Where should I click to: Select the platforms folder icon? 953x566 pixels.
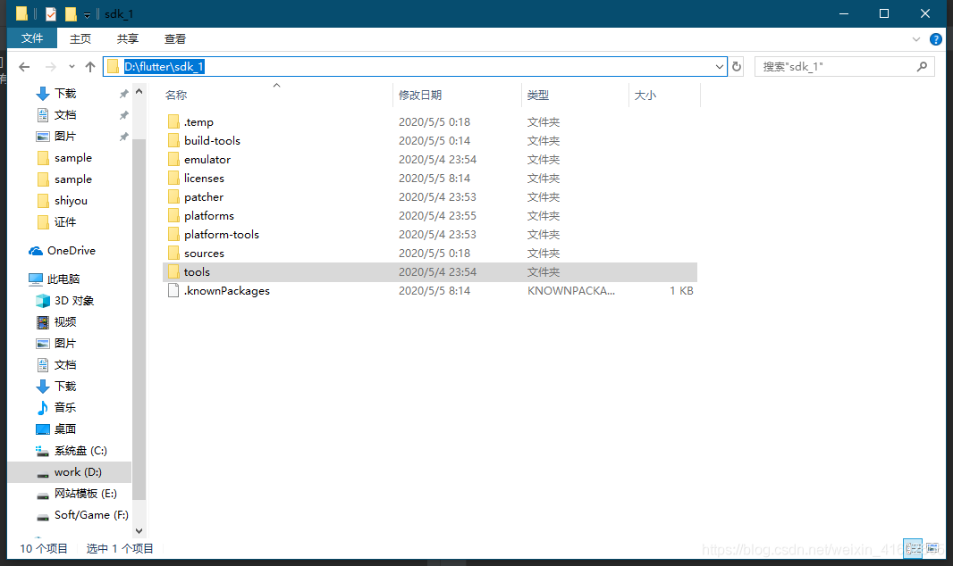(173, 216)
